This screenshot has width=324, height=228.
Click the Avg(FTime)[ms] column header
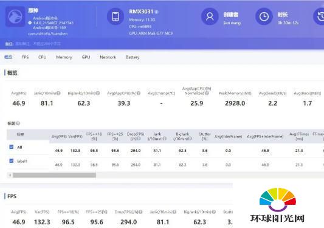coord(299,136)
